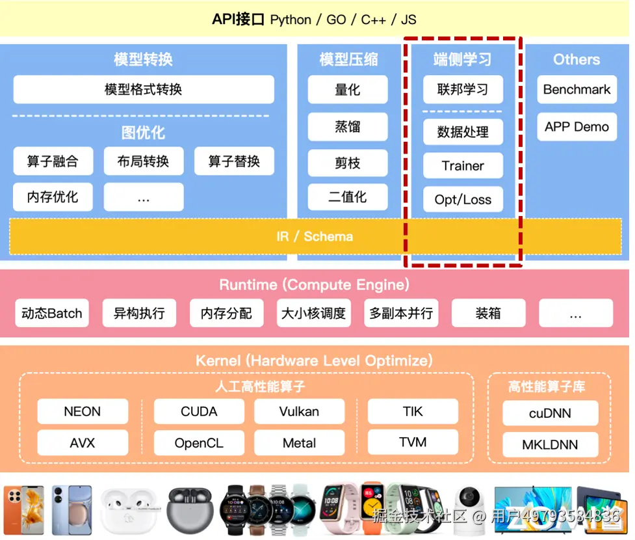Click the 联邦学习 box
The height and width of the screenshot is (540, 635).
click(x=463, y=89)
